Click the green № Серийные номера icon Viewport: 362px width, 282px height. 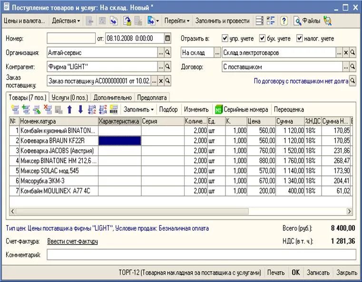tap(218, 110)
